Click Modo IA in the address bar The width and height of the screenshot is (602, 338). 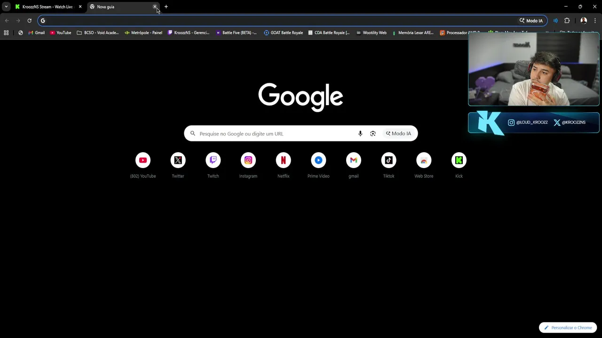pyautogui.click(x=531, y=21)
